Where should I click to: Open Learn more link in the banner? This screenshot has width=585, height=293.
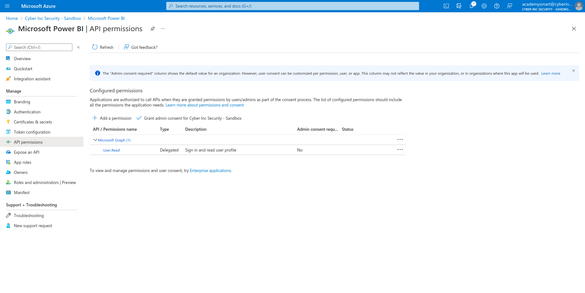551,73
